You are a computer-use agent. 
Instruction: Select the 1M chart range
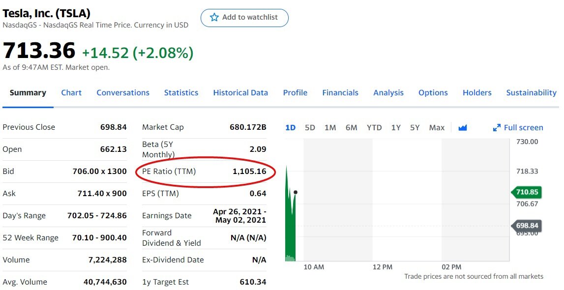[x=330, y=128]
